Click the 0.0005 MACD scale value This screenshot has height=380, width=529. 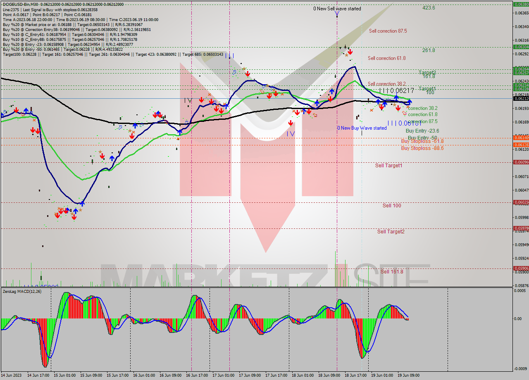(520, 290)
